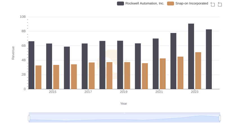225x129 pixels.
Task: Click the 2021 x-axis label
Action: point(159,92)
